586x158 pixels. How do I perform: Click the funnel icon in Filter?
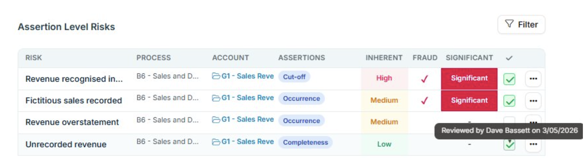[509, 24]
